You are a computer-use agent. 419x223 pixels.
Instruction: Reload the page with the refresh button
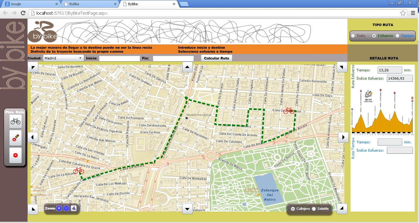23,13
